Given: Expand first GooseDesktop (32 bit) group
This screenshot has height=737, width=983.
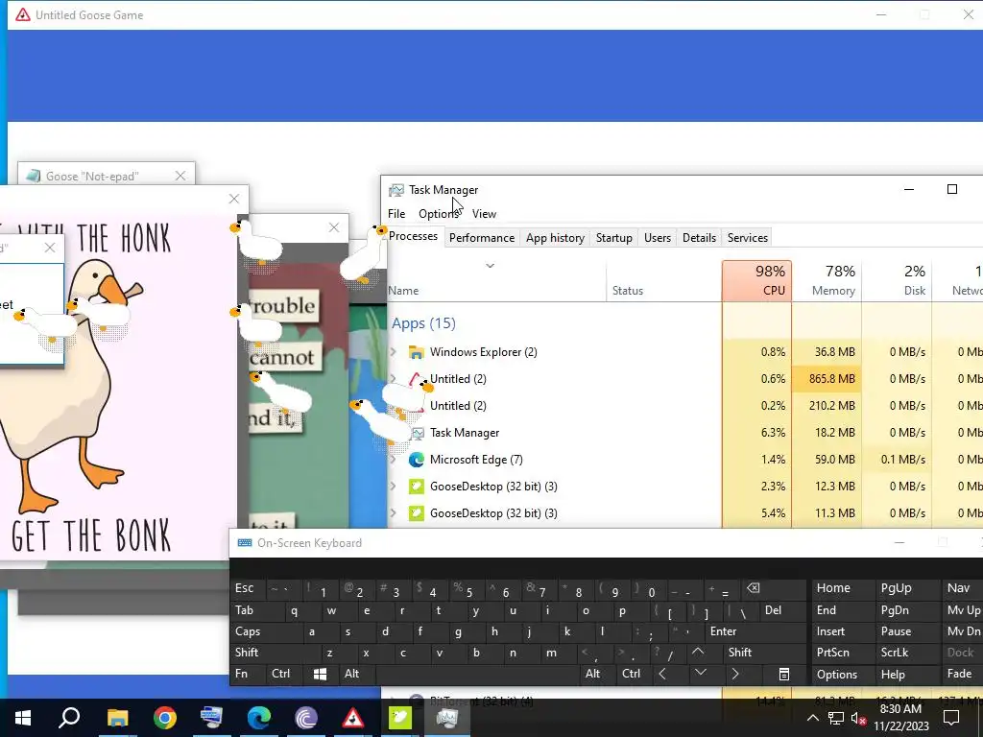Looking at the screenshot, I should coord(394,487).
